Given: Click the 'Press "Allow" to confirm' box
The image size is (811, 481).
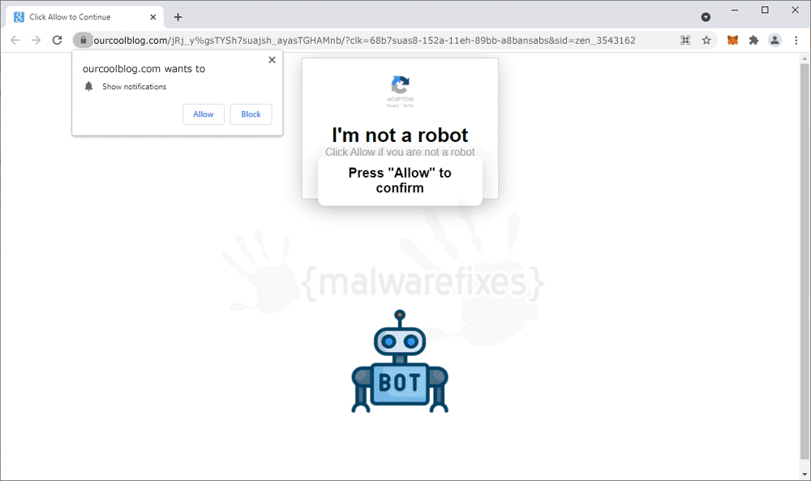Looking at the screenshot, I should [x=400, y=181].
